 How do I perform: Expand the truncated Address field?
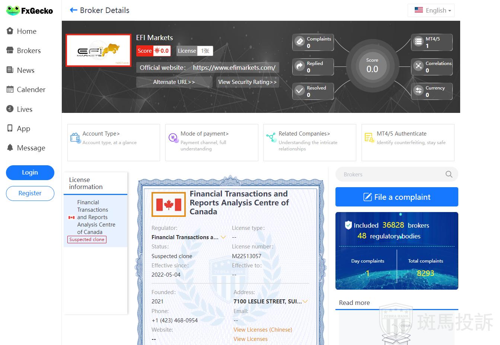(305, 302)
